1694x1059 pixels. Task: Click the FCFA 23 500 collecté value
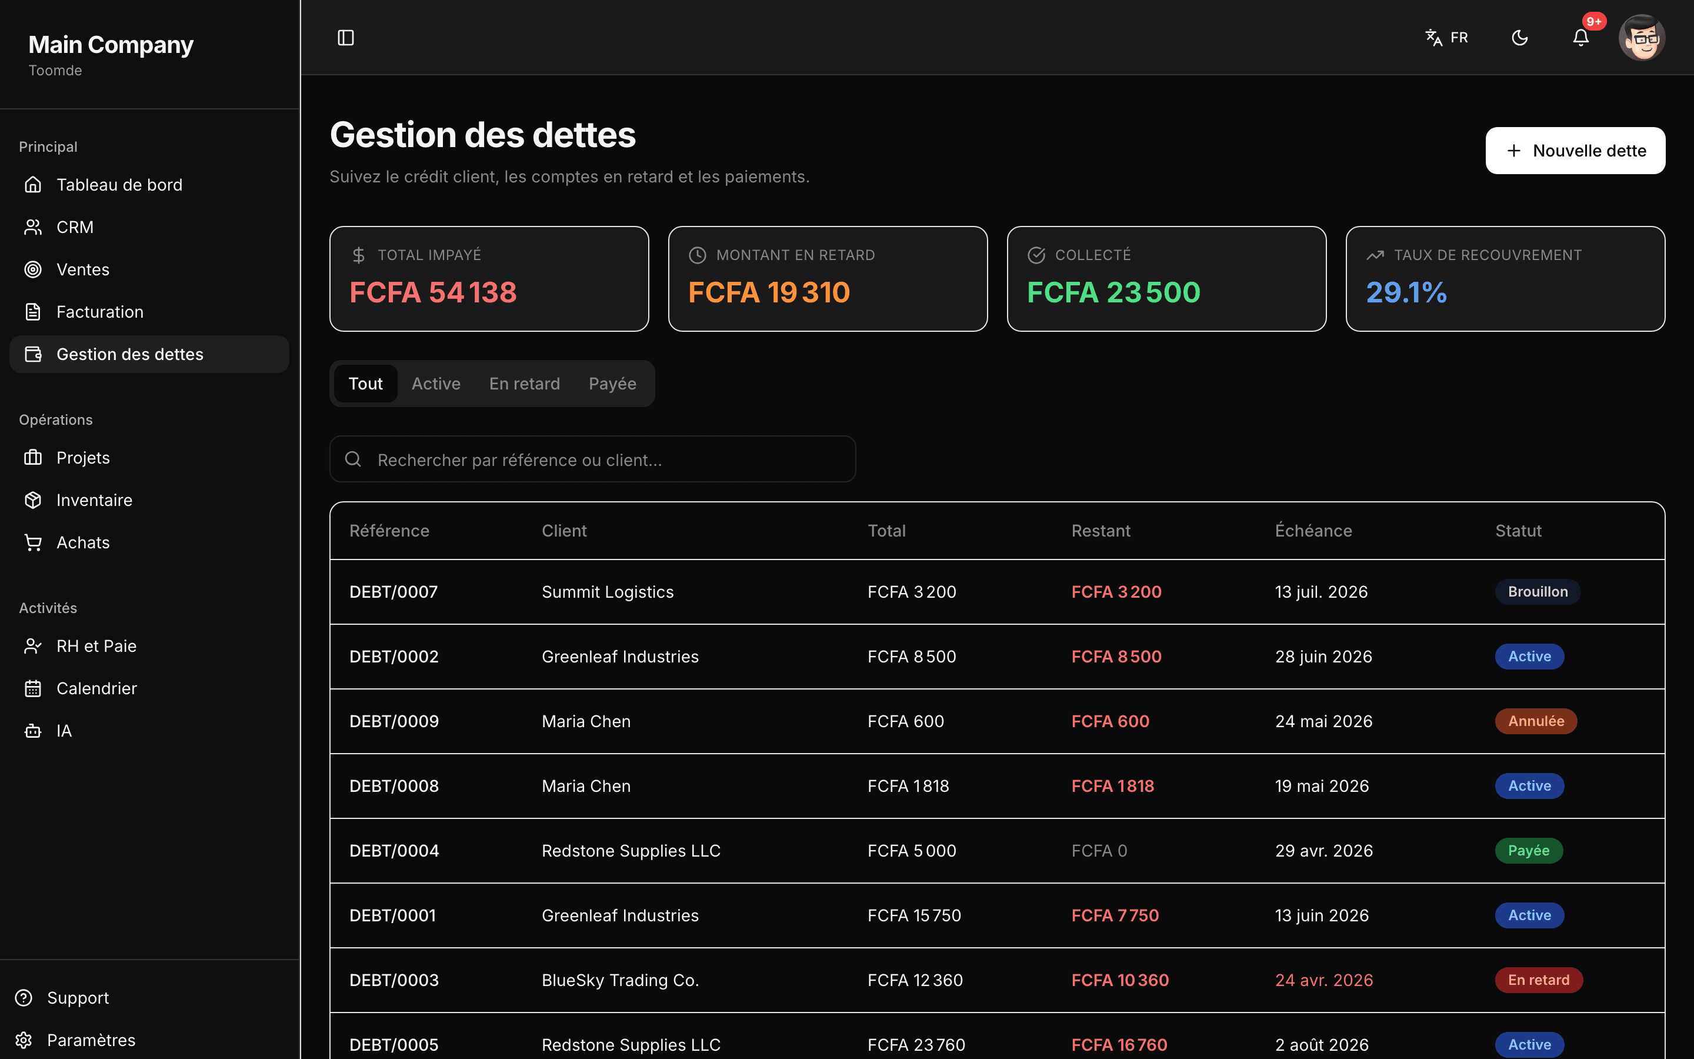pyautogui.click(x=1113, y=293)
